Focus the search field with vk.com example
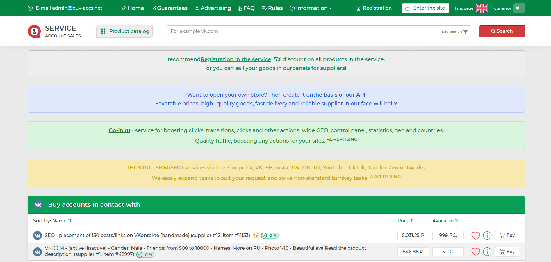Screen dimensions: 551x262 [302, 31]
